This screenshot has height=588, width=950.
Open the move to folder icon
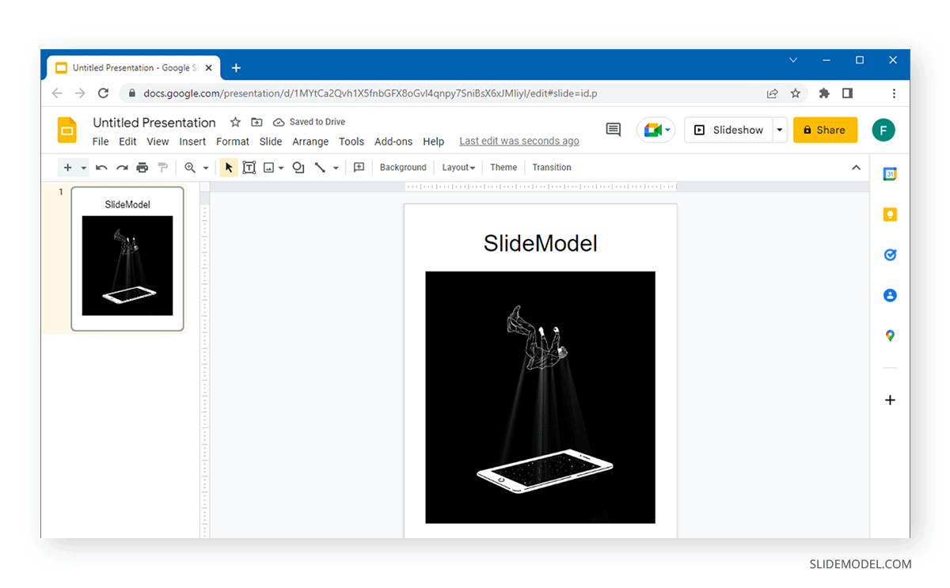click(256, 122)
